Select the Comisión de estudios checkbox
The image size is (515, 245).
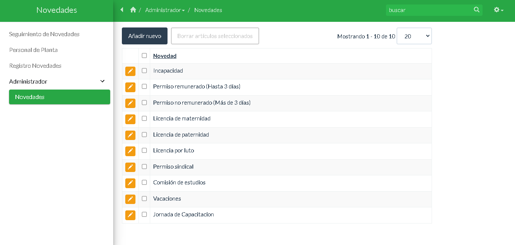pos(144,183)
